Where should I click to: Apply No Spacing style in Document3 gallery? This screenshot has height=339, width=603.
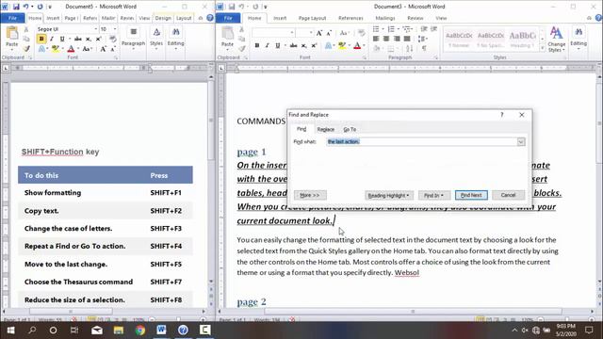490,40
